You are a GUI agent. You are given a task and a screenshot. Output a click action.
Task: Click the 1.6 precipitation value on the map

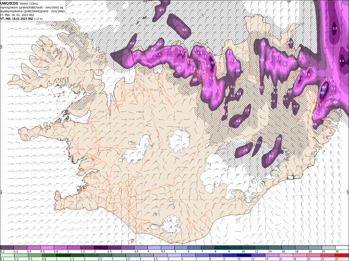[x=273, y=54]
